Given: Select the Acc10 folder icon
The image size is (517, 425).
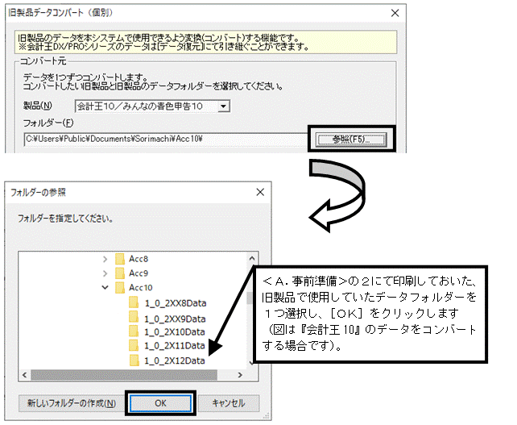Looking at the screenshot, I should point(120,288).
